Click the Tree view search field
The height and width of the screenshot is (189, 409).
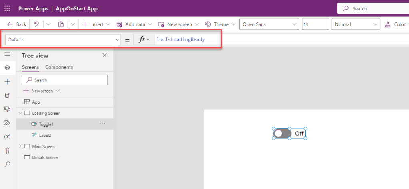coord(65,80)
